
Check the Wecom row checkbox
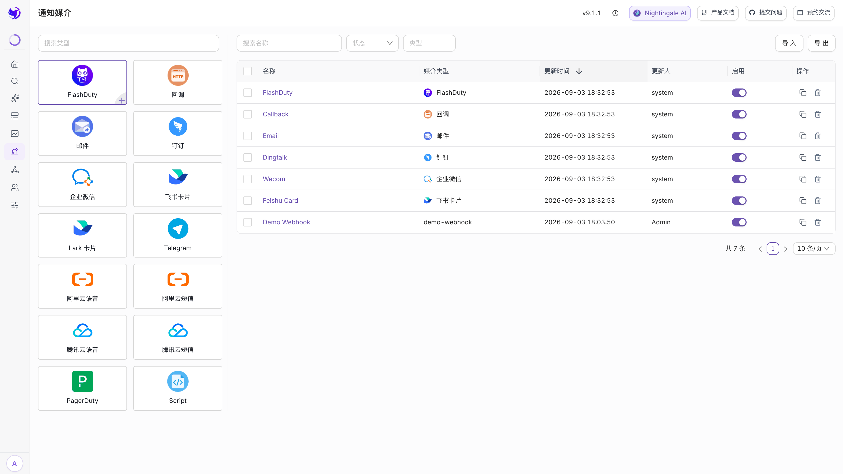tap(248, 179)
